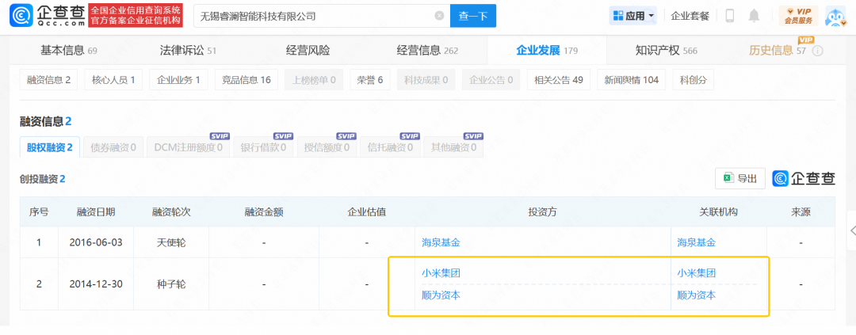The height and width of the screenshot is (335, 856).
Task: Open 海泉基金 investor link
Action: coord(441,242)
